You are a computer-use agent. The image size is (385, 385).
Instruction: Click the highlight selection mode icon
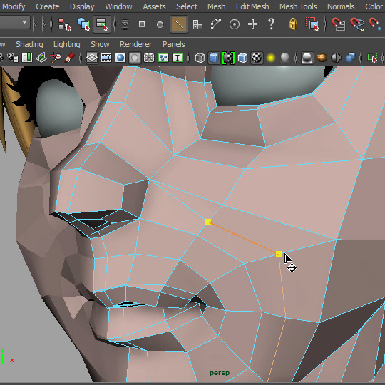312,24
